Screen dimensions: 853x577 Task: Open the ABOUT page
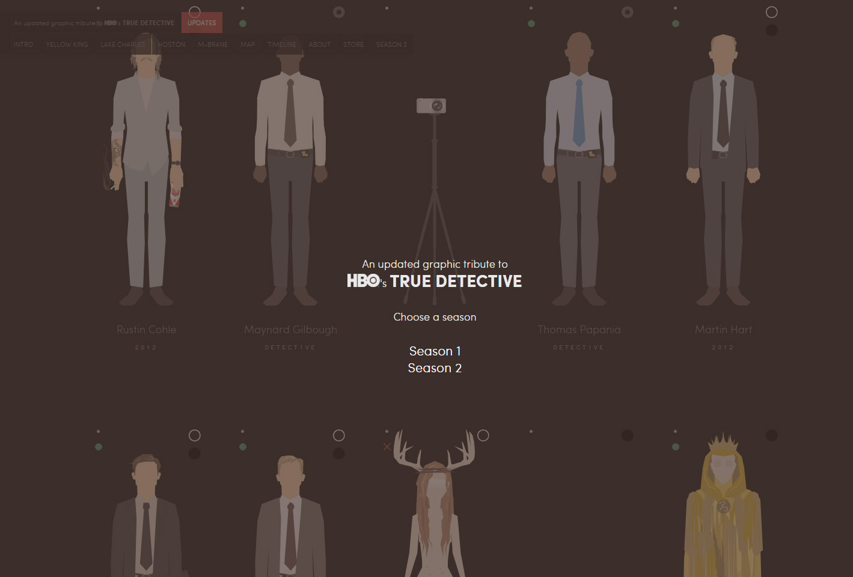pyautogui.click(x=319, y=44)
